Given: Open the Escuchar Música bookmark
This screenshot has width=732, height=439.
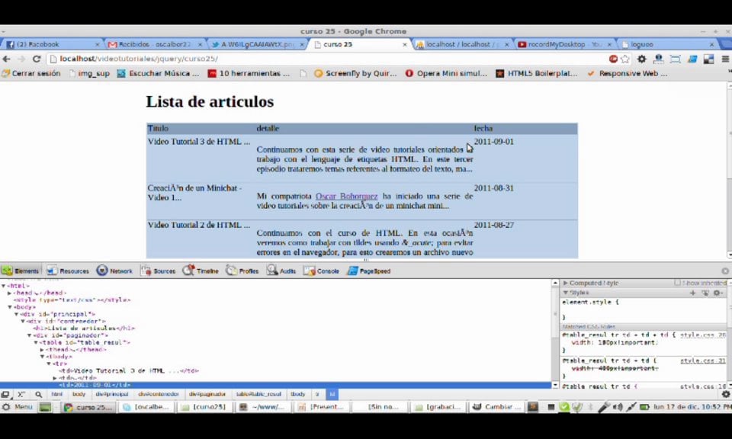Looking at the screenshot, I should [158, 73].
